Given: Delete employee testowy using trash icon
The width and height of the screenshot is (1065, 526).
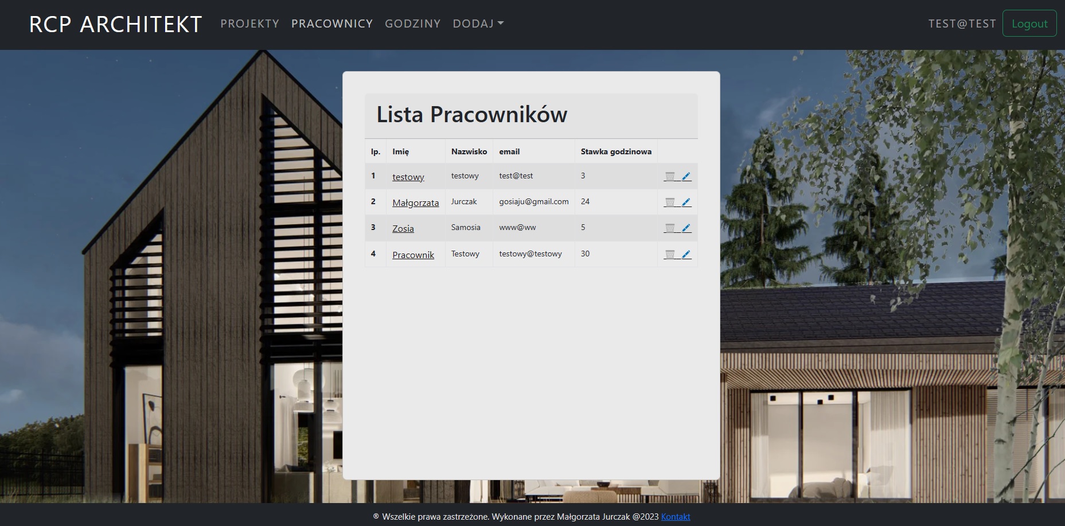Looking at the screenshot, I should (x=670, y=176).
